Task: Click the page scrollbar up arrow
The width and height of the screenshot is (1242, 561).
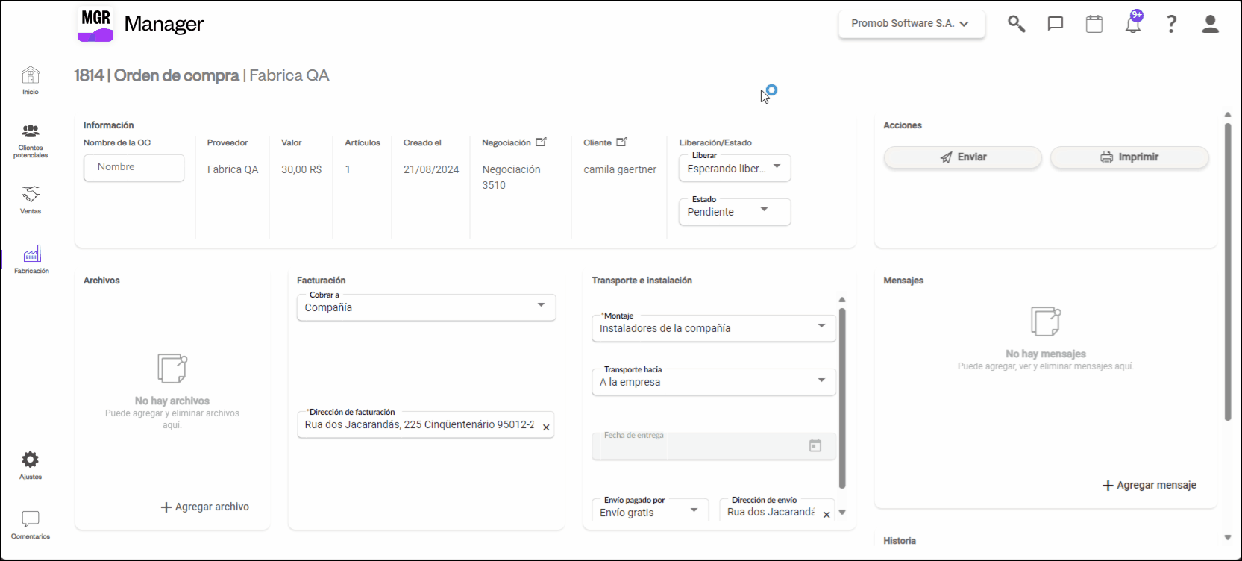Action: pos(1228,115)
